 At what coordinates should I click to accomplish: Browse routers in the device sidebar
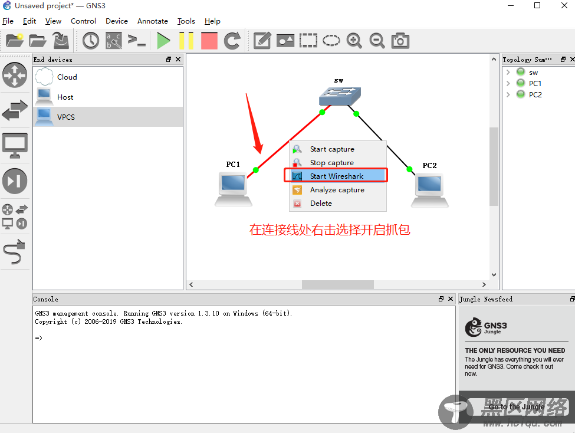15,76
